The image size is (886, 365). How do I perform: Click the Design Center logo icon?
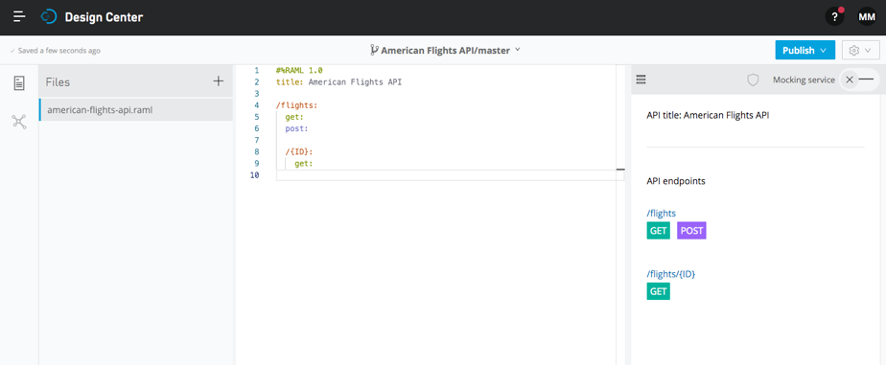click(49, 17)
